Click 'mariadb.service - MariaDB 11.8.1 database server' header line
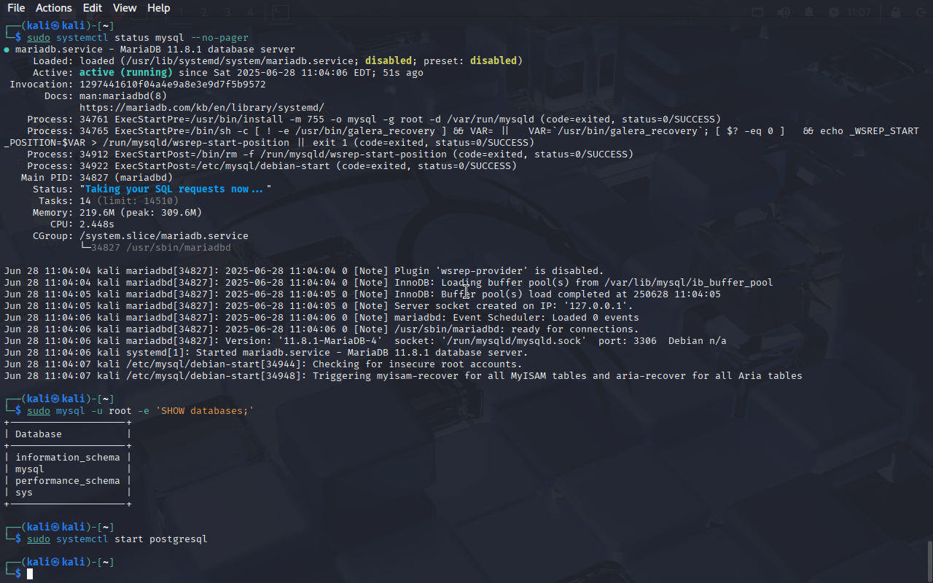933x583 pixels. [155, 50]
